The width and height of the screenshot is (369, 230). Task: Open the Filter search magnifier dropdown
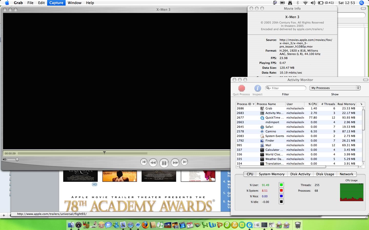[269, 88]
